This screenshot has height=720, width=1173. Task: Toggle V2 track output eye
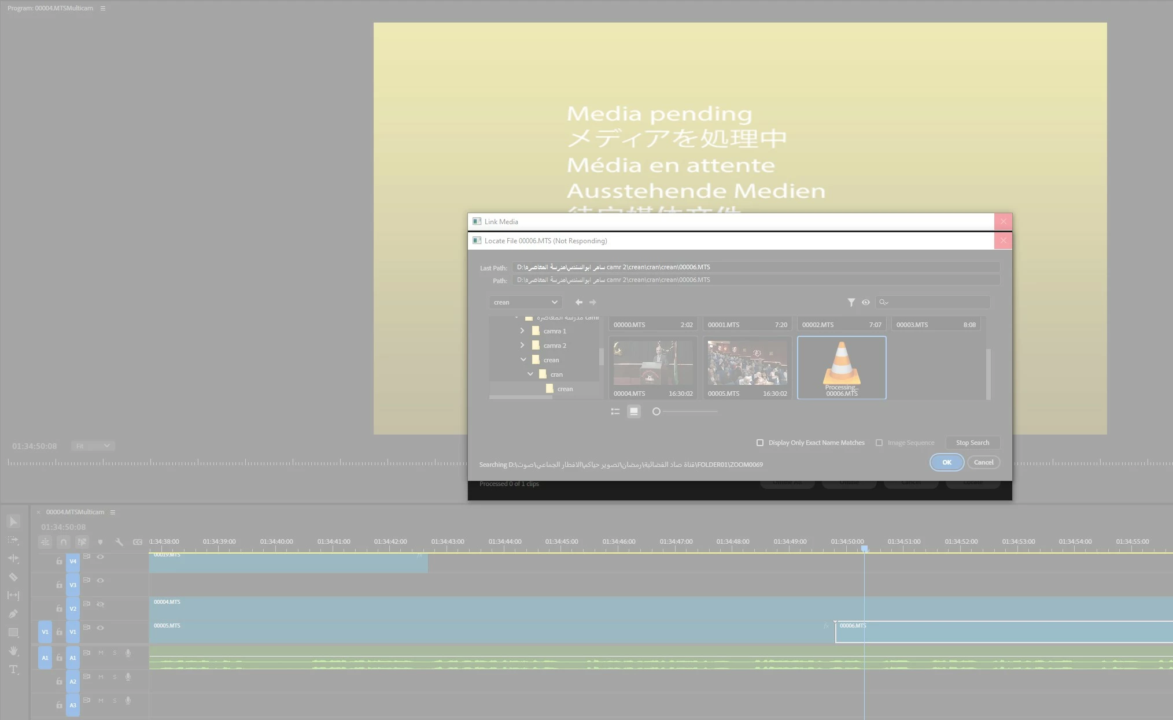pyautogui.click(x=101, y=604)
